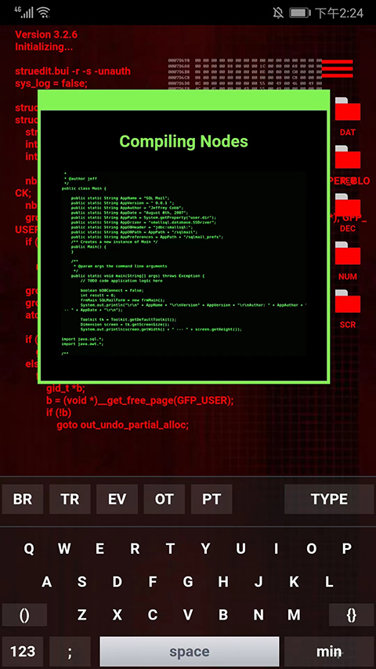
Task: Open the DEC folder icon
Action: point(348,205)
